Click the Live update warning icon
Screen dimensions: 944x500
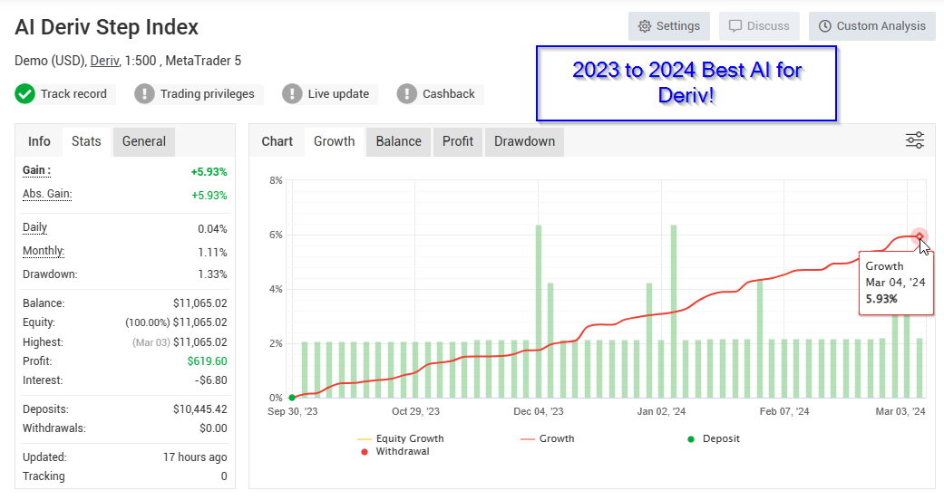point(292,94)
